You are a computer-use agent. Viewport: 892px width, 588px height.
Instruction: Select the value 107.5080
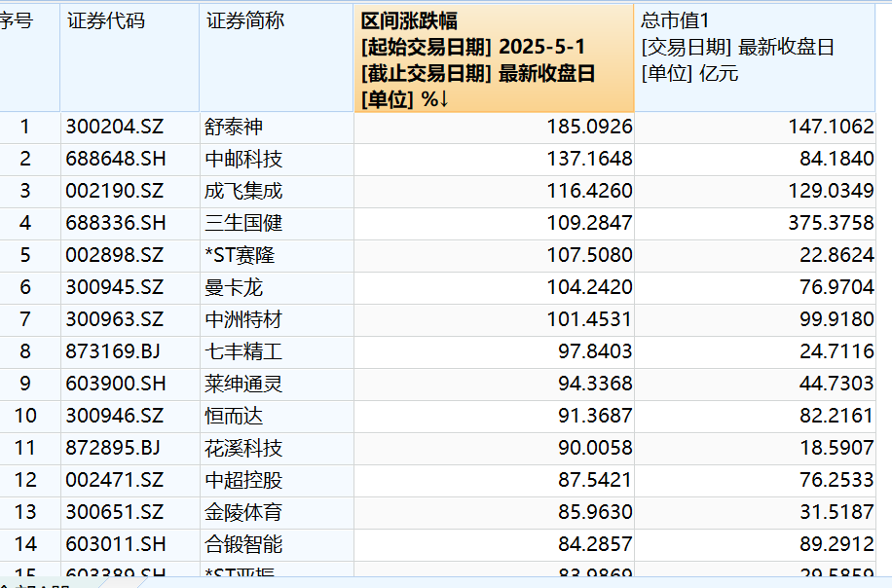click(589, 255)
